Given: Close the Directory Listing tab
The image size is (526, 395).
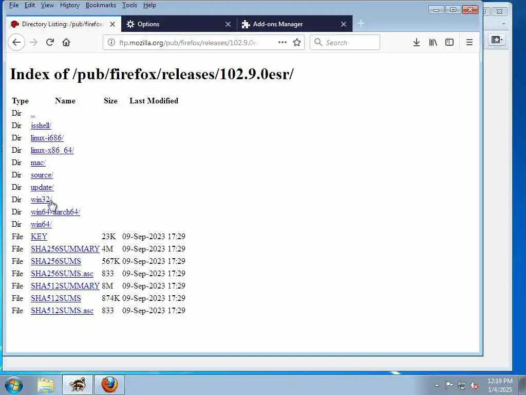Looking at the screenshot, I should coord(112,24).
